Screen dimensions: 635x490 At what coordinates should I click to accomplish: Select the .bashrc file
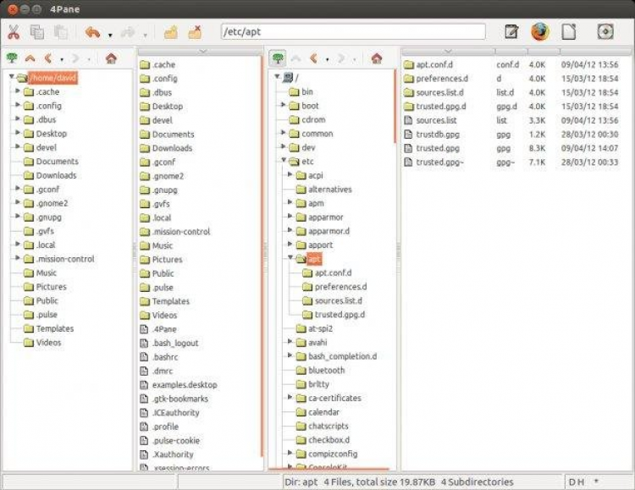click(x=165, y=357)
